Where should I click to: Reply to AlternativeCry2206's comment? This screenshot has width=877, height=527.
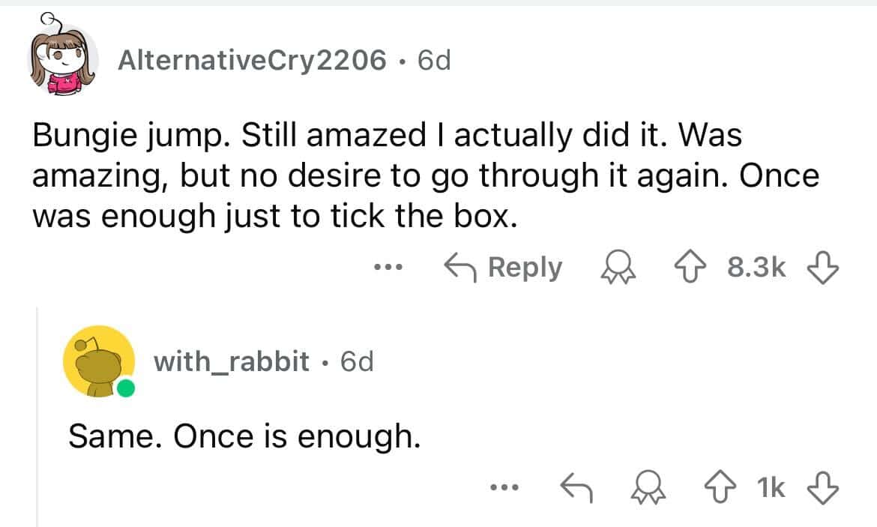click(x=504, y=268)
